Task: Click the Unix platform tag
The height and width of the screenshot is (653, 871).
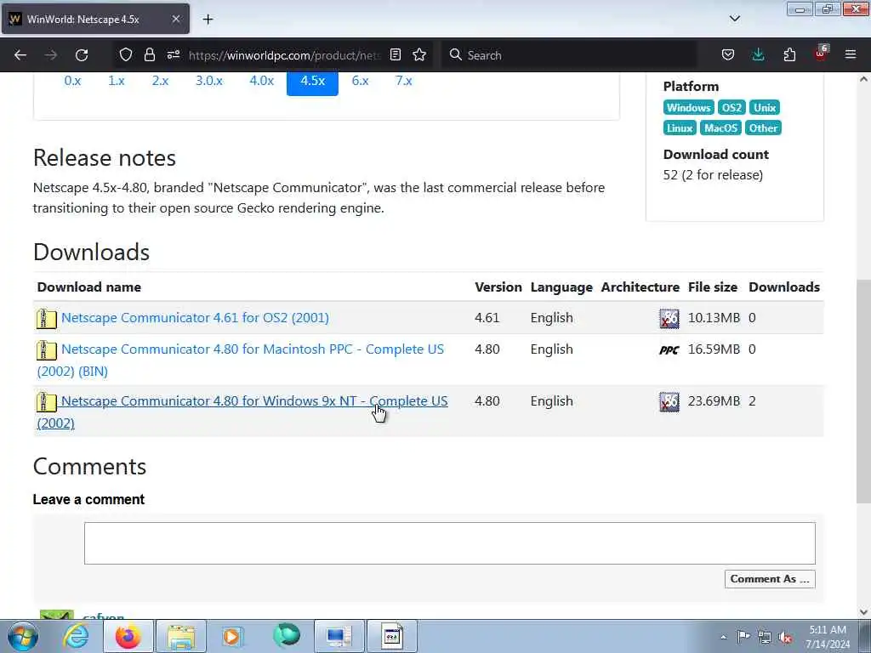Action: pos(765,108)
